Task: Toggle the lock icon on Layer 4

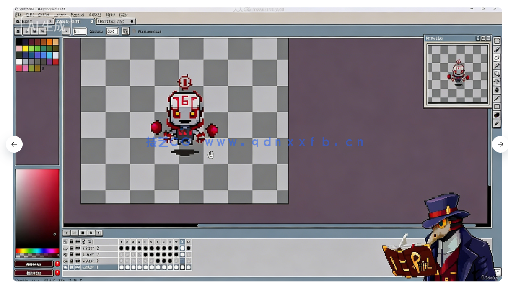Action: pos(72,261)
